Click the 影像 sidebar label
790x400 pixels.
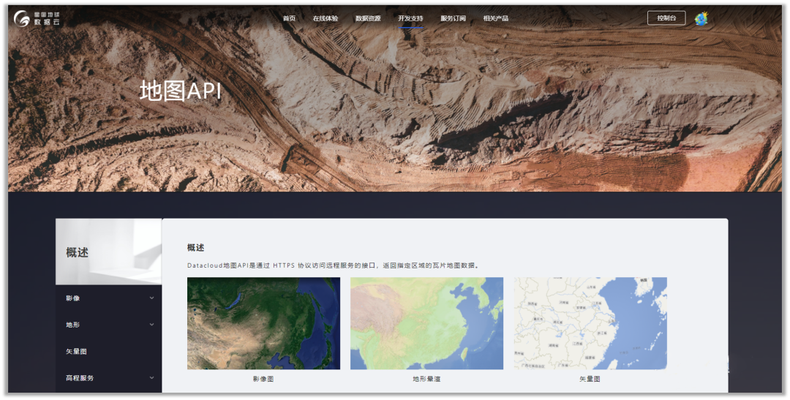[x=72, y=298]
